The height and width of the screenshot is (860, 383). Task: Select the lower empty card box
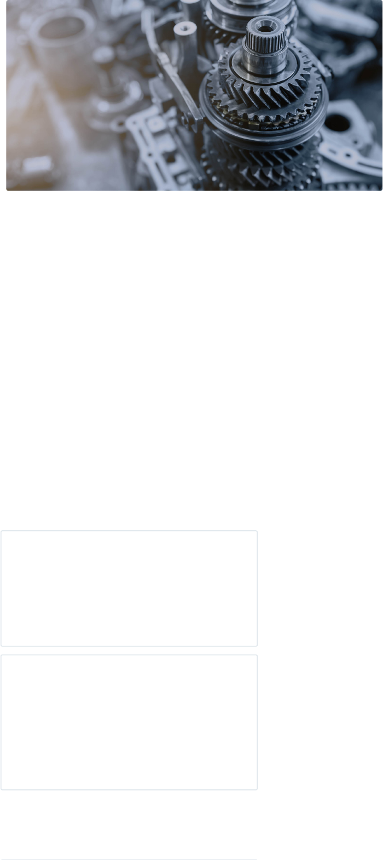(x=129, y=722)
